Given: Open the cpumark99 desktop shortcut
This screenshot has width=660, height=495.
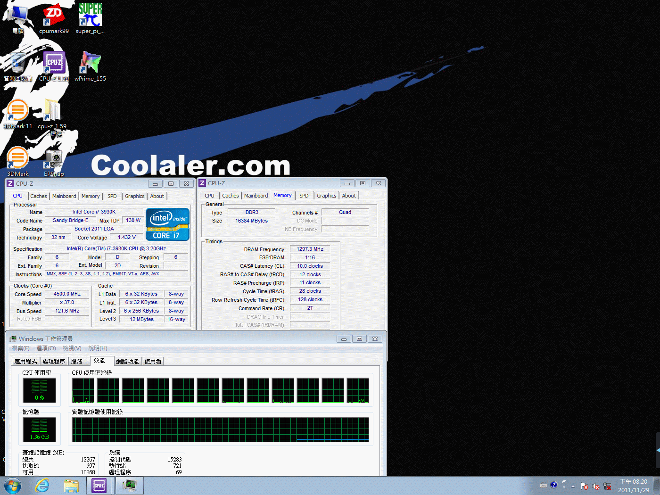Looking at the screenshot, I should (54, 19).
